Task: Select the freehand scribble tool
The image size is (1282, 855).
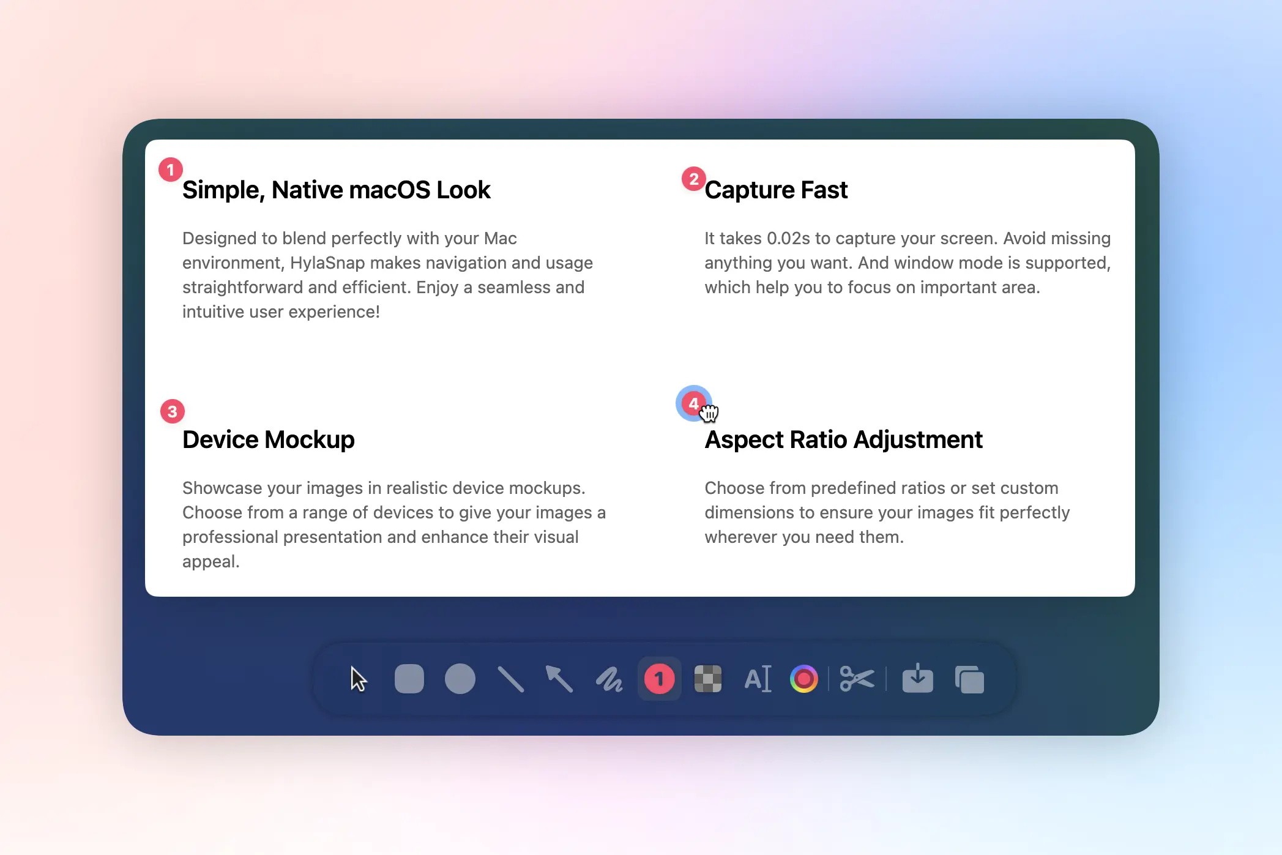Action: click(x=609, y=679)
